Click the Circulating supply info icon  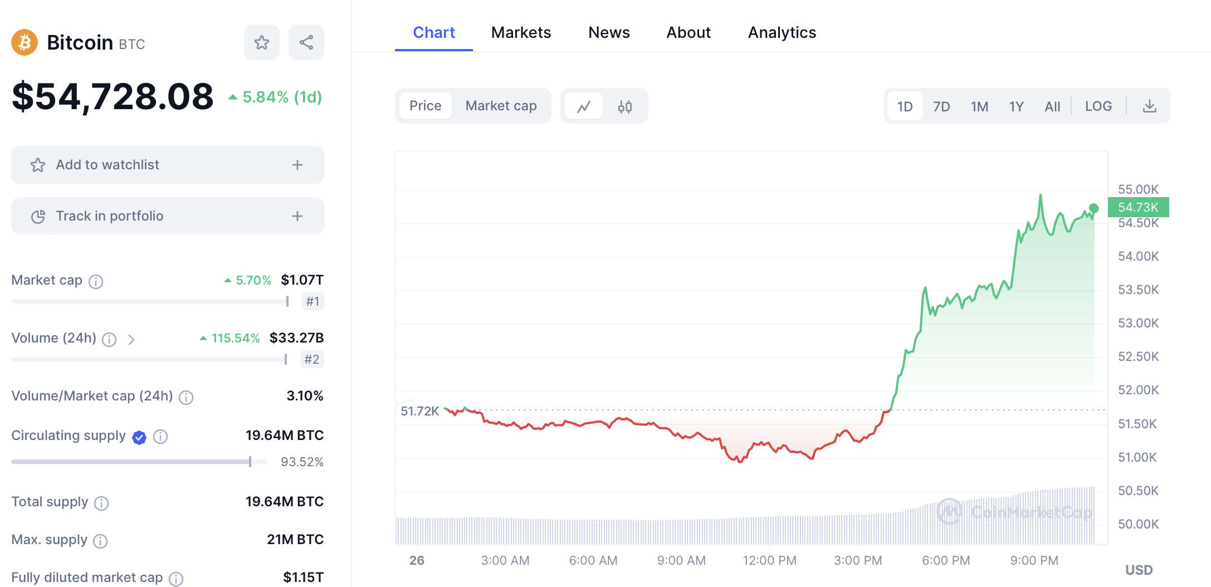(x=160, y=437)
